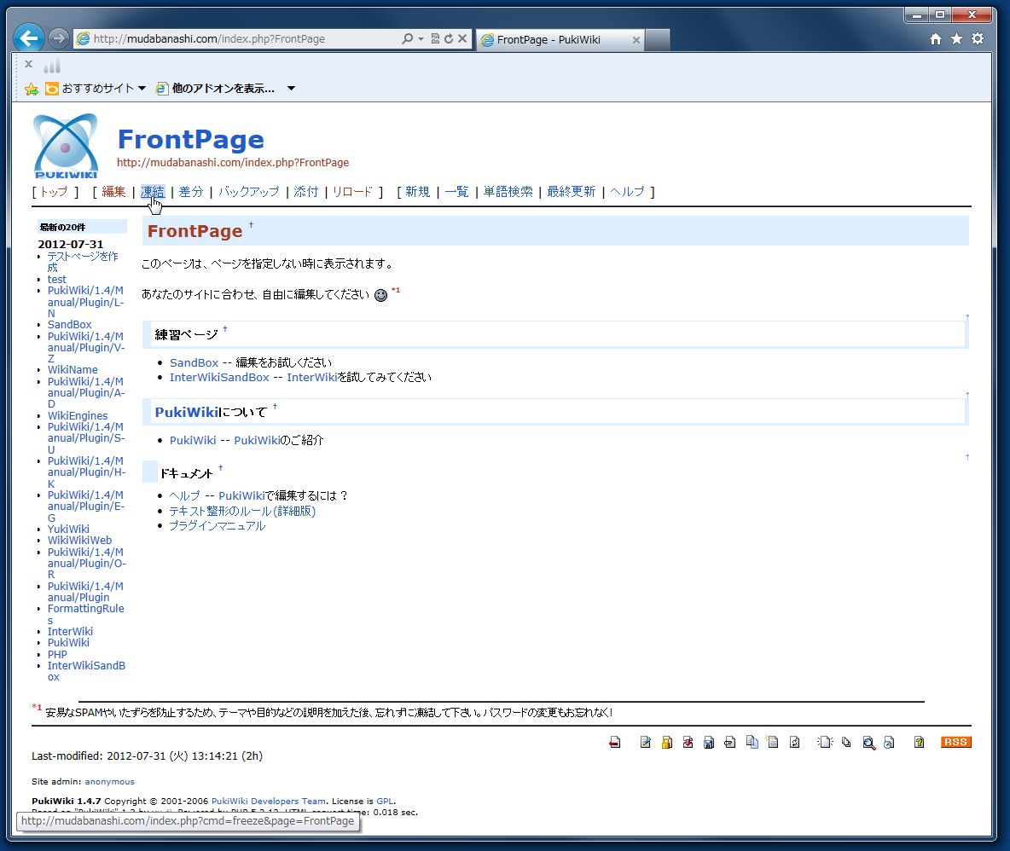Click the 編集 navigation link
1010x851 pixels.
[x=113, y=191]
